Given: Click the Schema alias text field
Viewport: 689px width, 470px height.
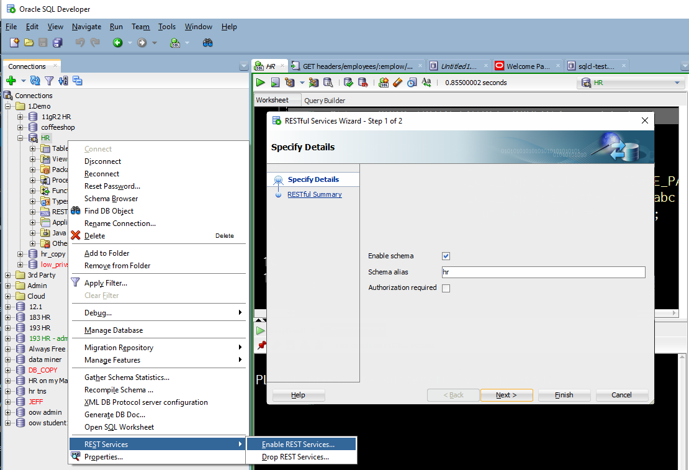Looking at the screenshot, I should coord(544,272).
